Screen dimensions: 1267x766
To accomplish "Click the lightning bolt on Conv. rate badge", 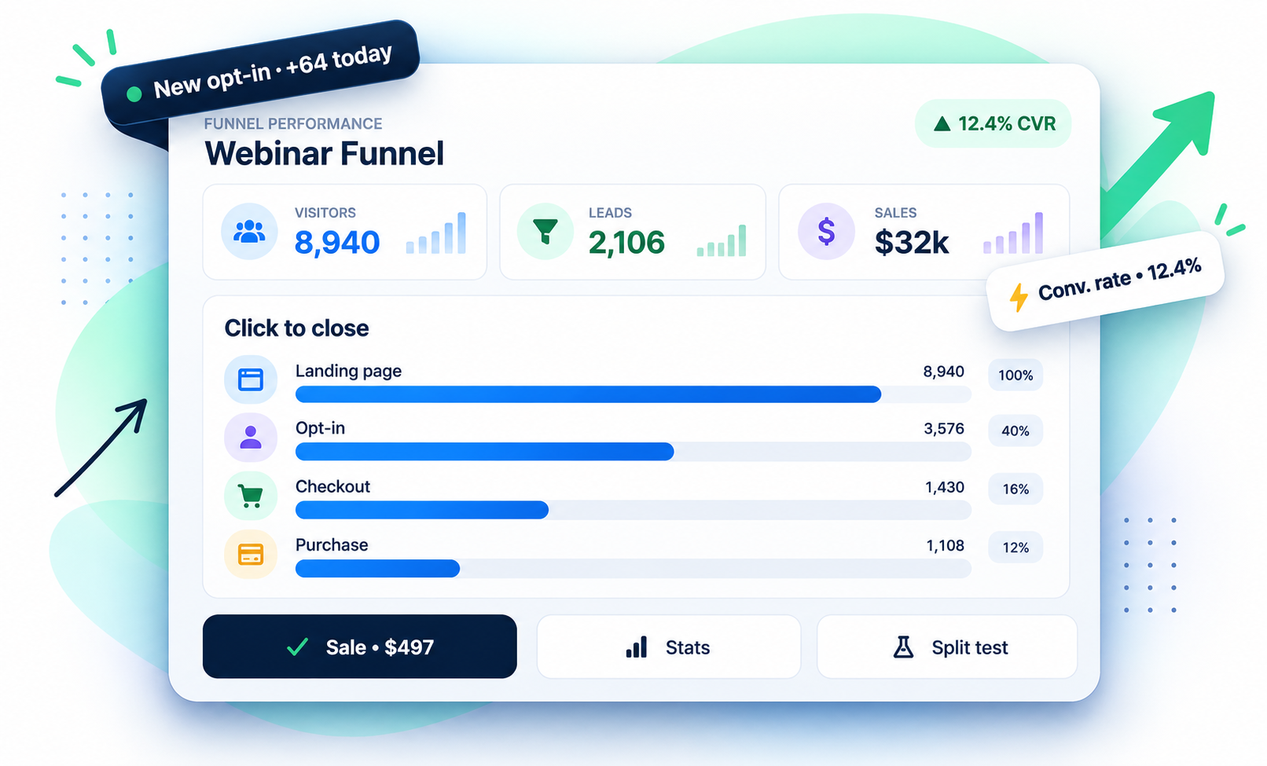I will point(1019,297).
